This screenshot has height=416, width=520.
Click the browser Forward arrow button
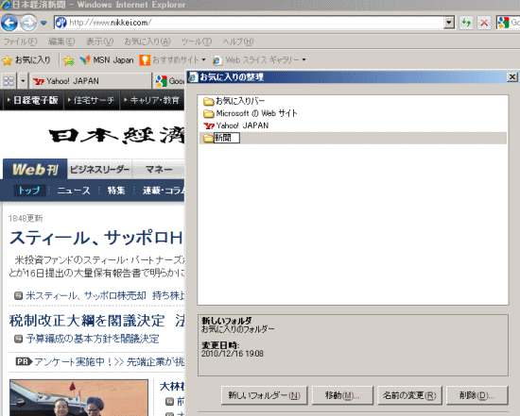pos(28,23)
